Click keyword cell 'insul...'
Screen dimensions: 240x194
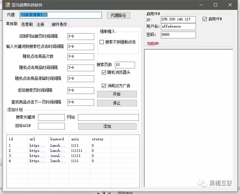point(57,156)
